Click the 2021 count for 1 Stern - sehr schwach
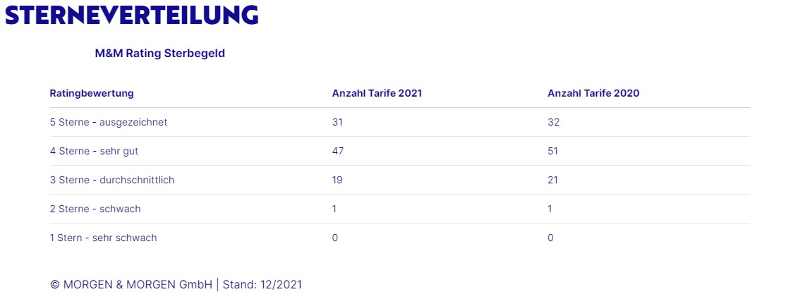786x299 pixels. point(335,238)
